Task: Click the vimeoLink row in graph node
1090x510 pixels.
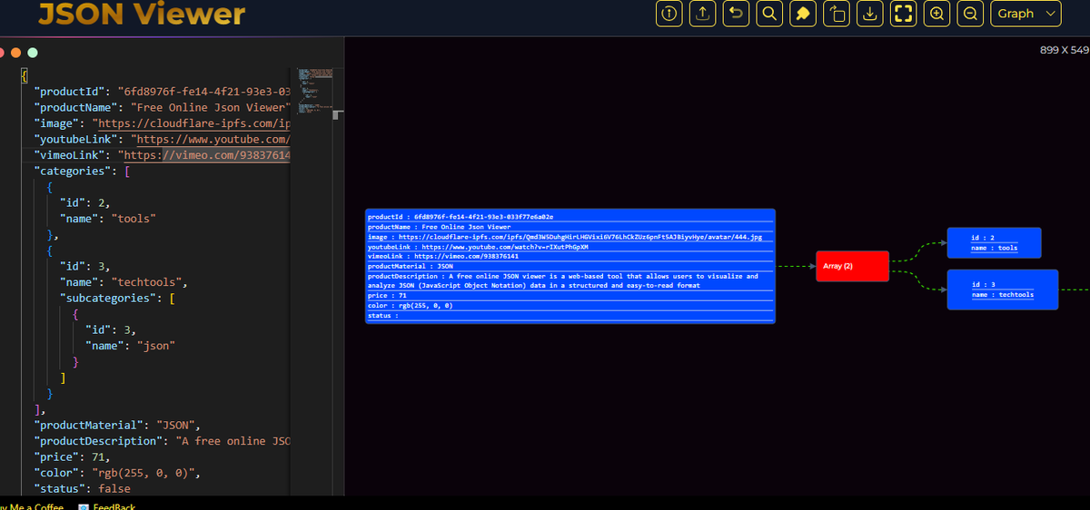Action: pos(570,257)
